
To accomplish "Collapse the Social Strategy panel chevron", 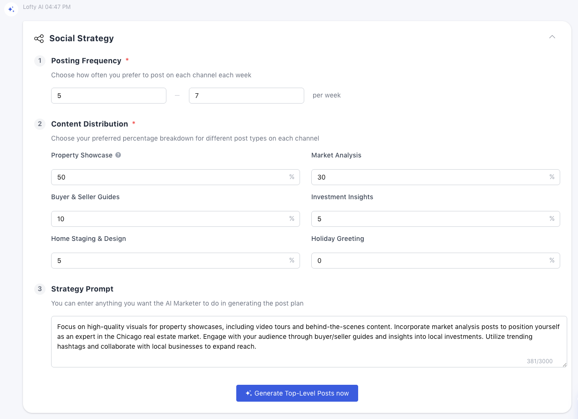I will (x=552, y=37).
